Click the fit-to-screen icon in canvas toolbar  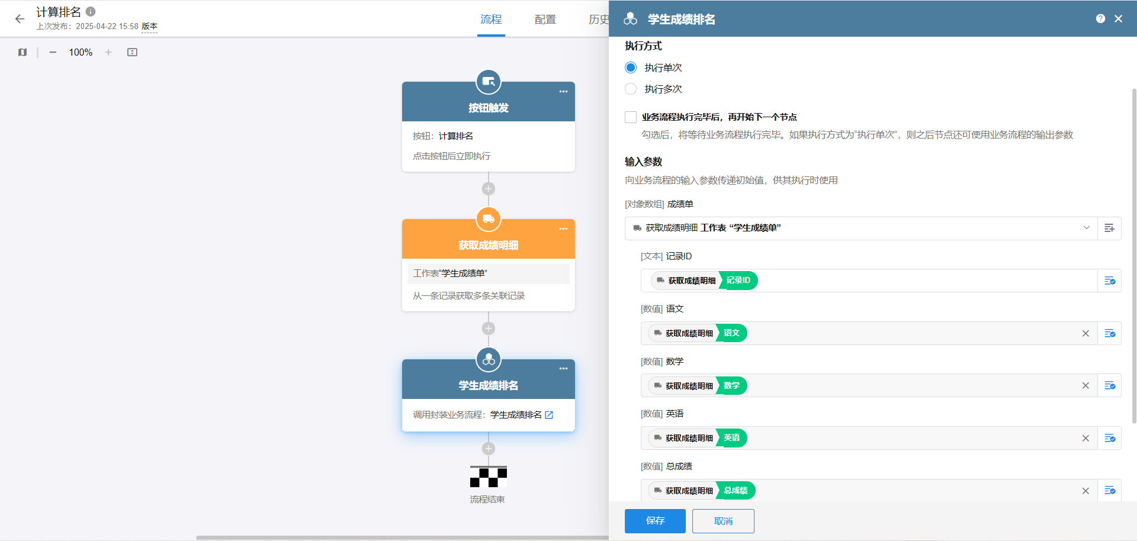coord(132,52)
